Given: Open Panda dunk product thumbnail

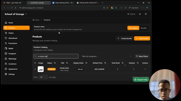Looking at the screenshot, I should click(x=41, y=69).
